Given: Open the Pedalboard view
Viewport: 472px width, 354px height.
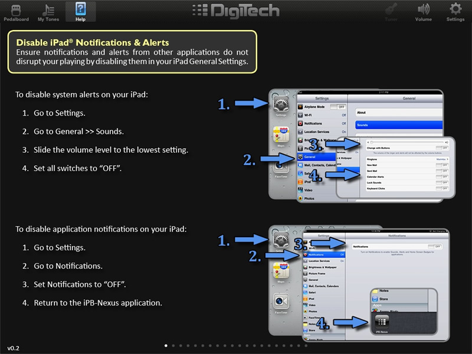Looking at the screenshot, I should point(16,12).
